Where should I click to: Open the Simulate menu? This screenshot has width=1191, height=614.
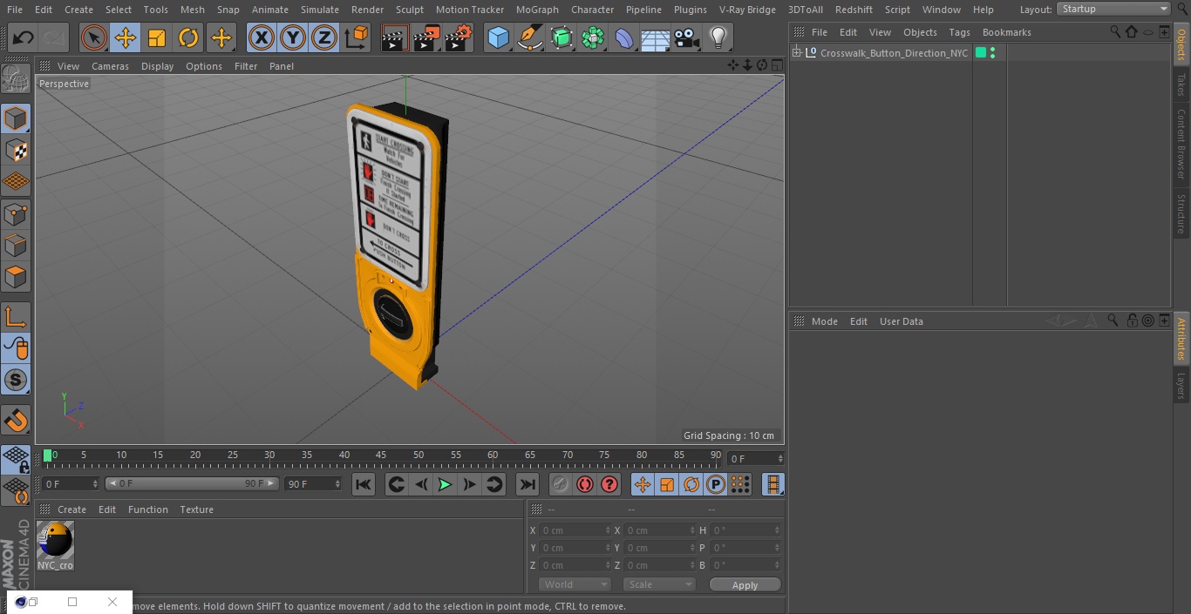click(320, 10)
